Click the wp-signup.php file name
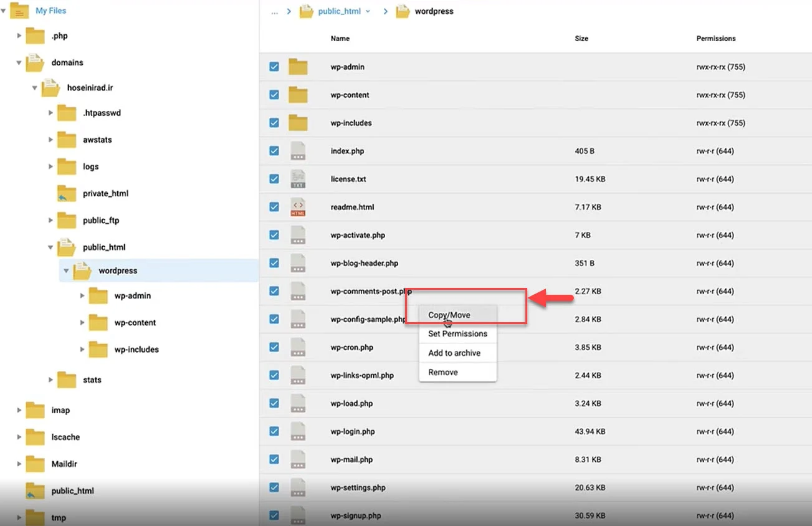The height and width of the screenshot is (526, 812). [356, 516]
